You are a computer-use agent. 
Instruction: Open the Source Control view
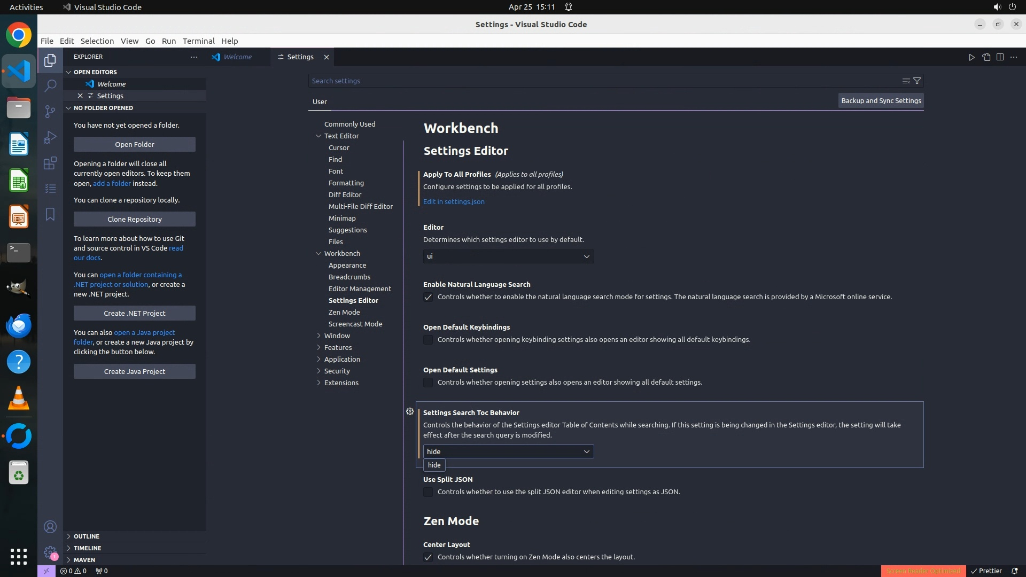50,111
